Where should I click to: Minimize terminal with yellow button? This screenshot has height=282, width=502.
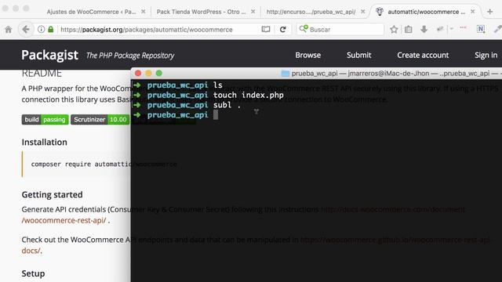tap(148, 73)
